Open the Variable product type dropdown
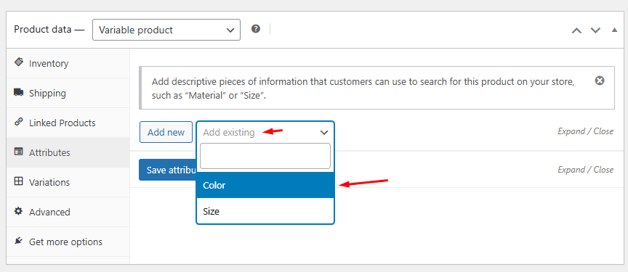 166,30
